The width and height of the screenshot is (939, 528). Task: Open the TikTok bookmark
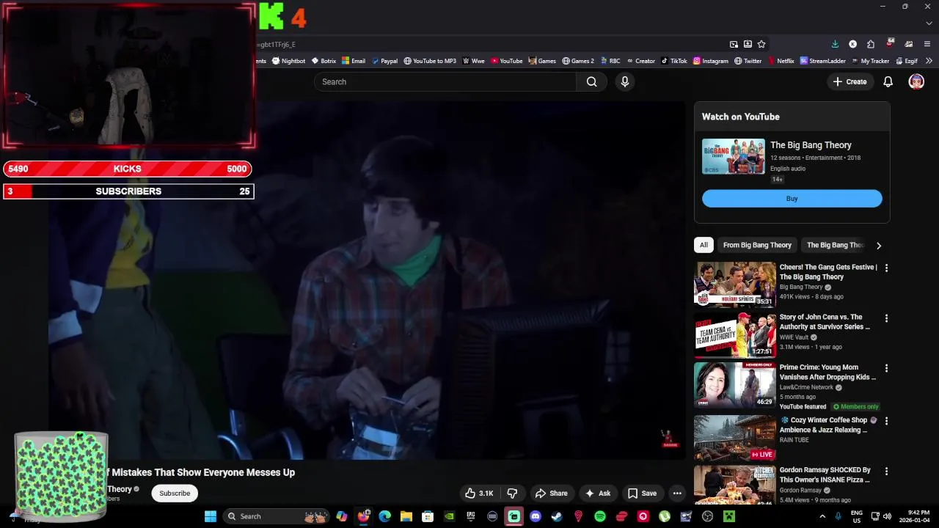(x=673, y=61)
